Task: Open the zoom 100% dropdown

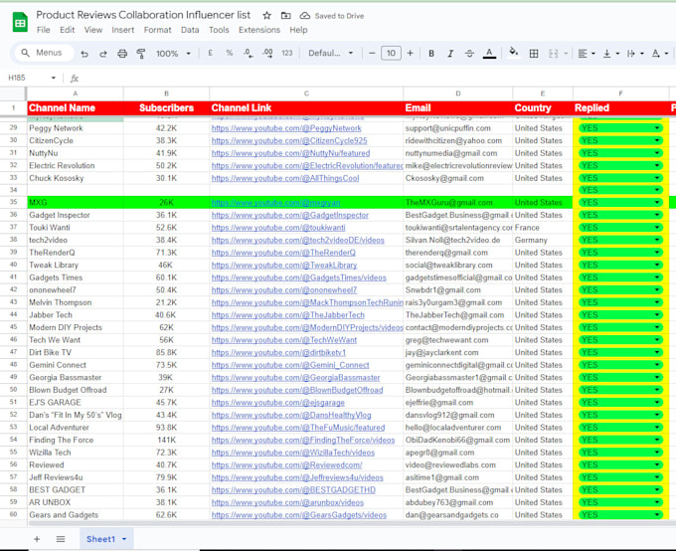Action: pos(173,54)
